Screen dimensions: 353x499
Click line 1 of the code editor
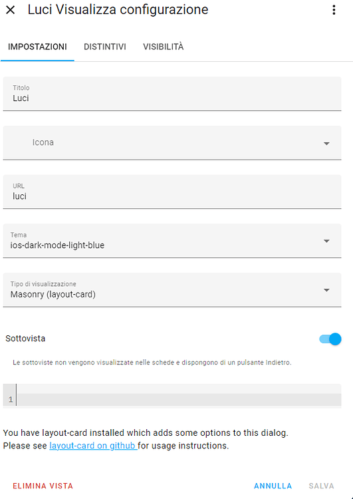point(178,399)
